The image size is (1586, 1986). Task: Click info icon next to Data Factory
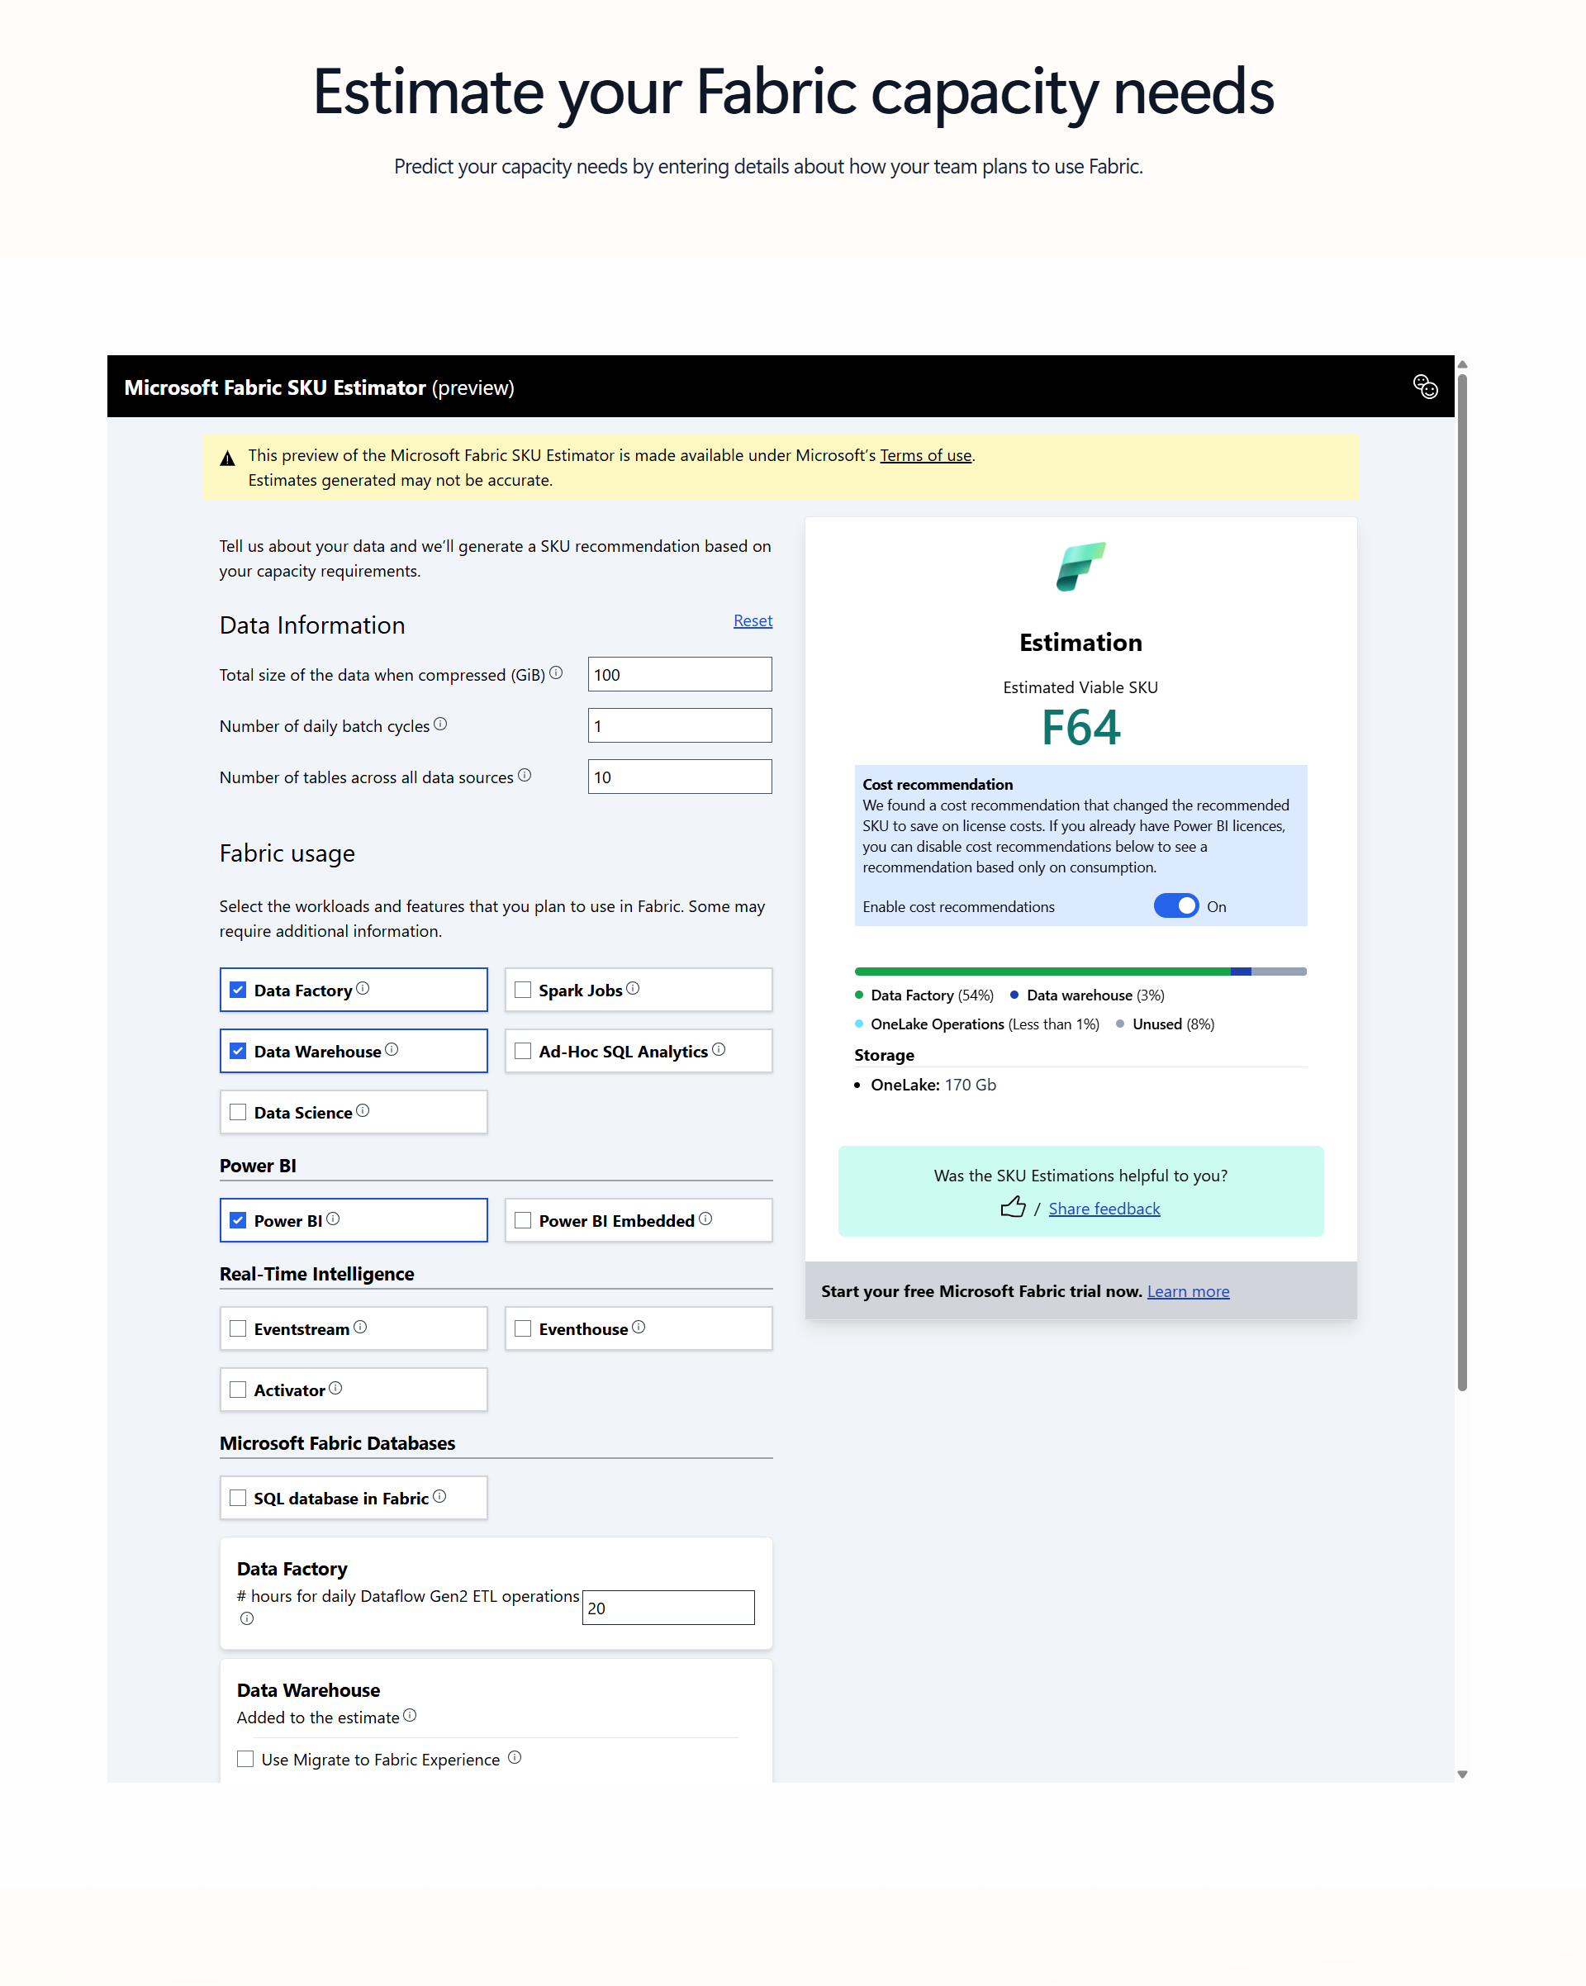(x=363, y=988)
